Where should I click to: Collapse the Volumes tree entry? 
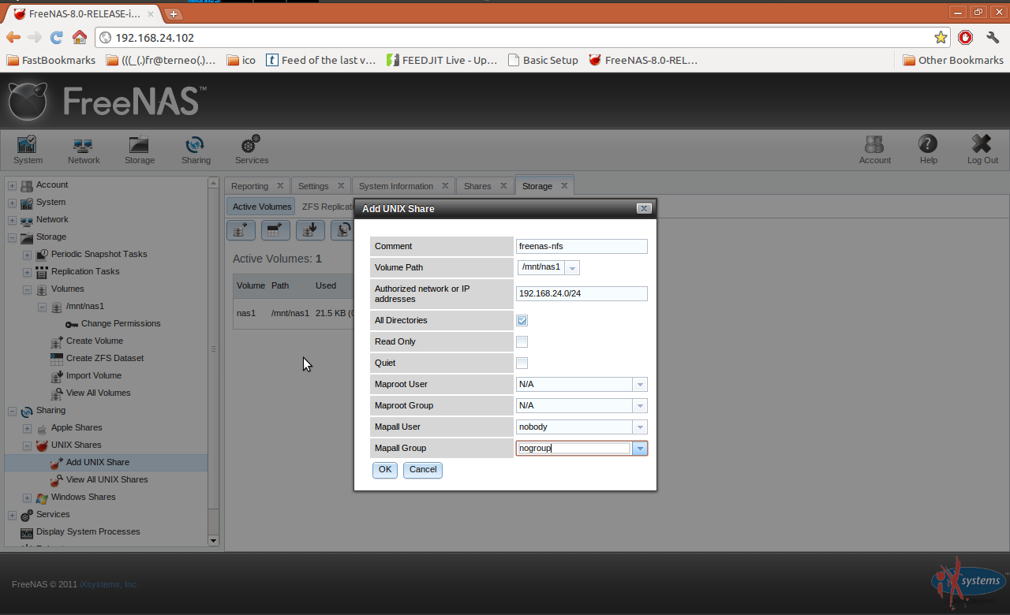(x=26, y=289)
